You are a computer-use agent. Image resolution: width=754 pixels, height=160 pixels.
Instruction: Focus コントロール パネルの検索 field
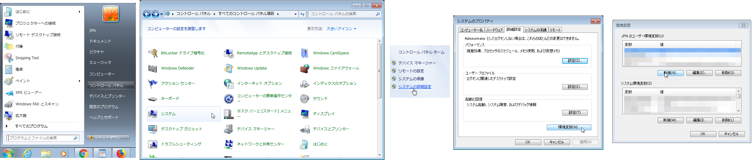(345, 14)
